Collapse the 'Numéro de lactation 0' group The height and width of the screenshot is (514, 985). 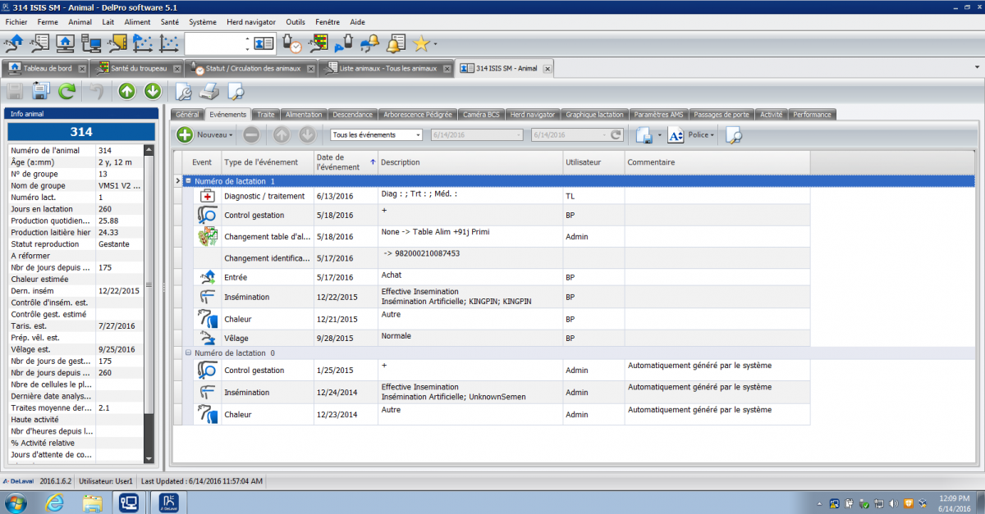[x=188, y=353]
